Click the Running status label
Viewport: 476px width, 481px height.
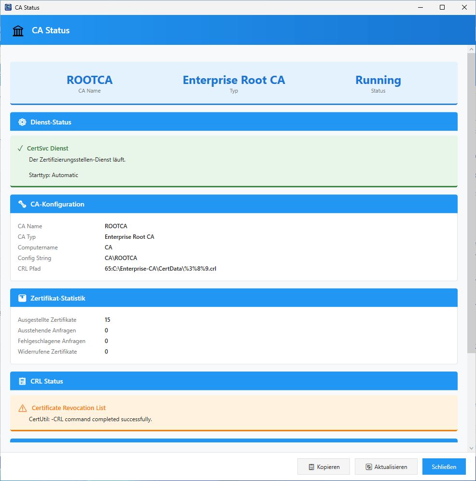click(x=378, y=80)
